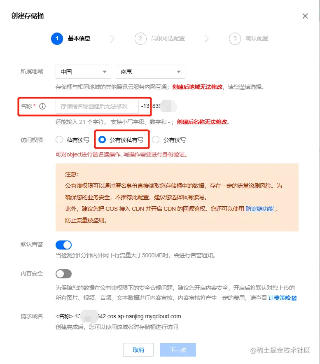This screenshot has height=364, width=320.
Task: Close the 创建存储桶 dialog
Action: 305,16
